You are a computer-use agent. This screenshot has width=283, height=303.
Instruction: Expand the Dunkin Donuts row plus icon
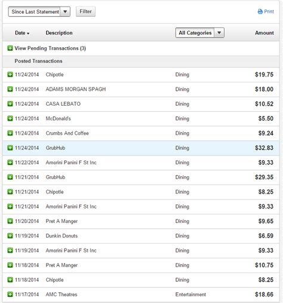coord(10,236)
